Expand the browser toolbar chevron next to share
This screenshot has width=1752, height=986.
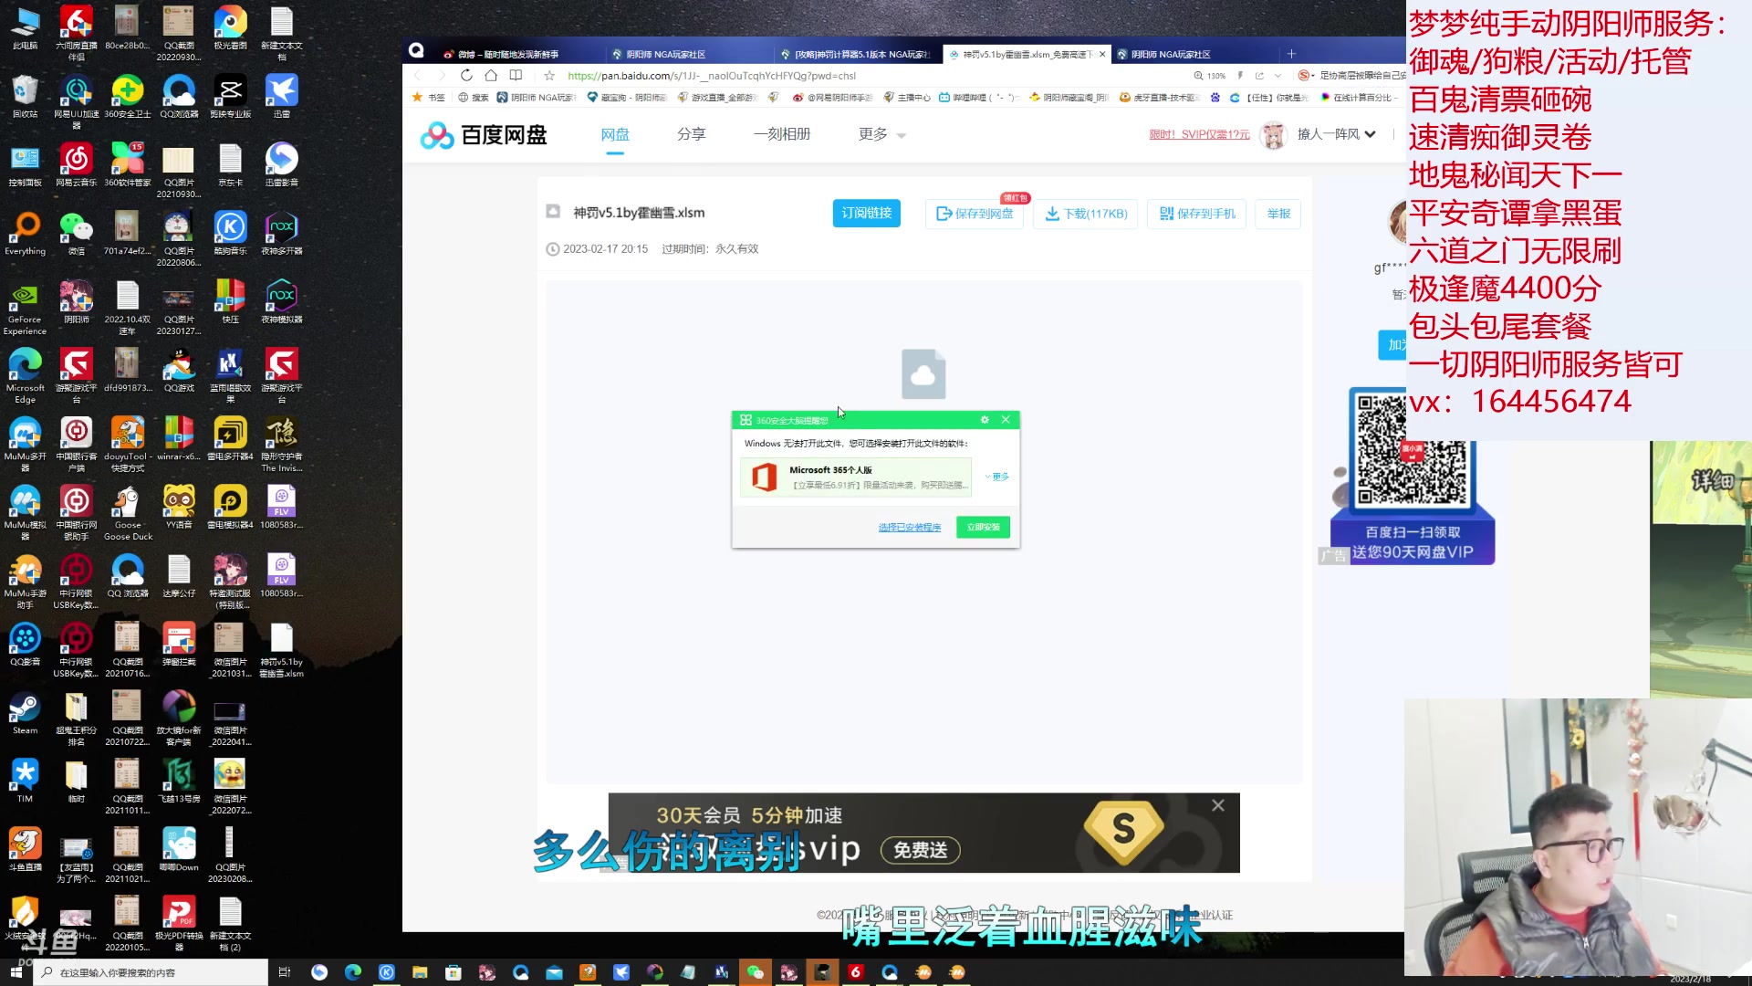pos(1278,76)
